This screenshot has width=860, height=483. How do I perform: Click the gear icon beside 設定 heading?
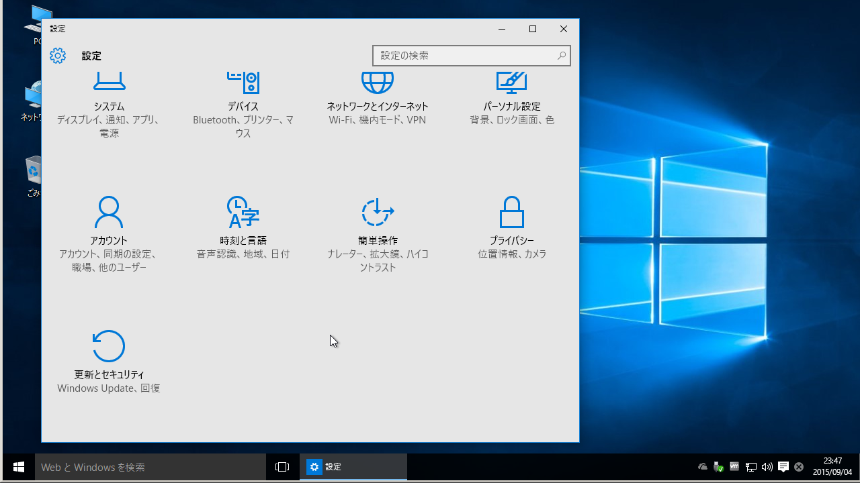pyautogui.click(x=58, y=56)
